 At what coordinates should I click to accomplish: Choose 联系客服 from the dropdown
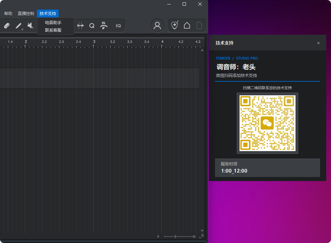pyautogui.click(x=53, y=30)
